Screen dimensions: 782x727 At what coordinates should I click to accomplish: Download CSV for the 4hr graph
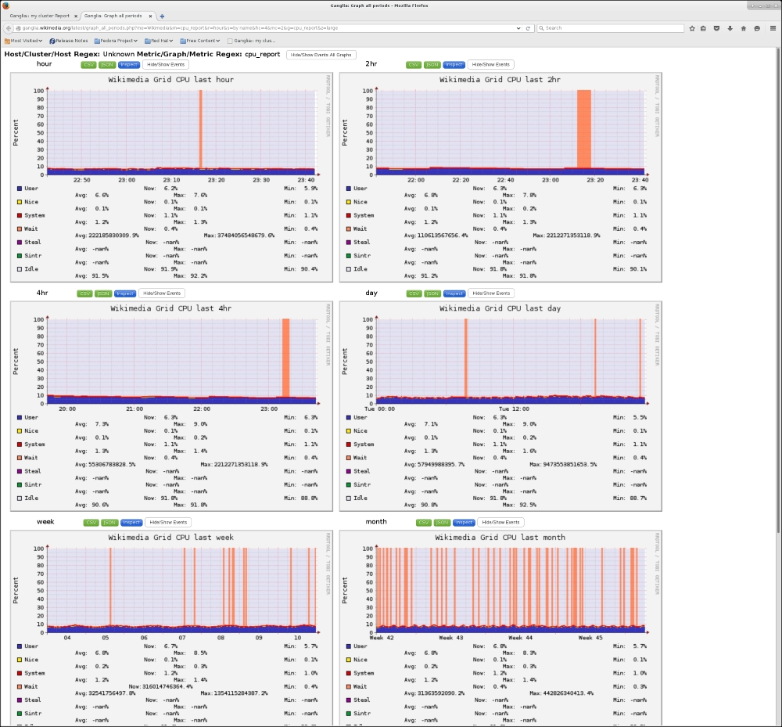84,293
